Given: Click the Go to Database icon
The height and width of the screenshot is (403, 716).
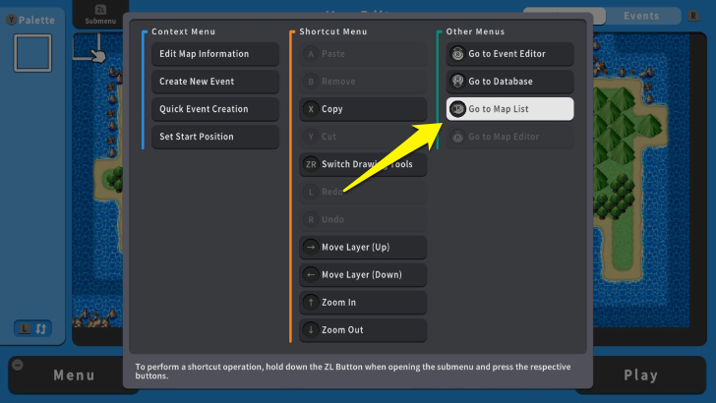Looking at the screenshot, I should coord(457,82).
